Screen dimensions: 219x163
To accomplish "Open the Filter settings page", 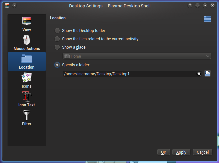I will [27, 118].
